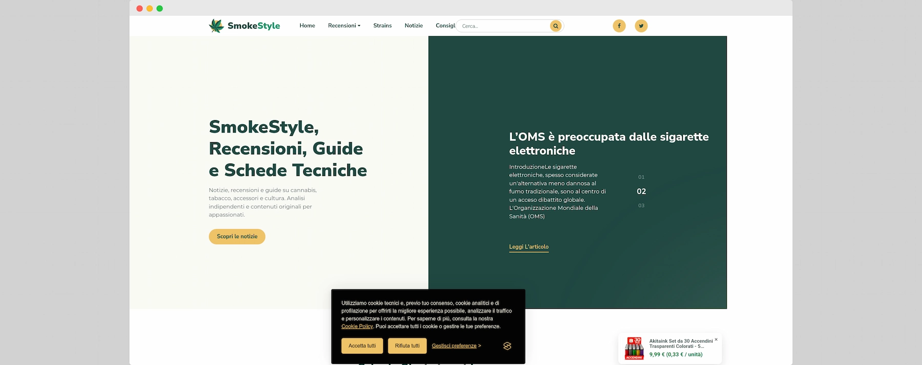Screen dimensions: 922x365
Task: Close the Akitaink lighter ad popup
Action: tap(716, 339)
